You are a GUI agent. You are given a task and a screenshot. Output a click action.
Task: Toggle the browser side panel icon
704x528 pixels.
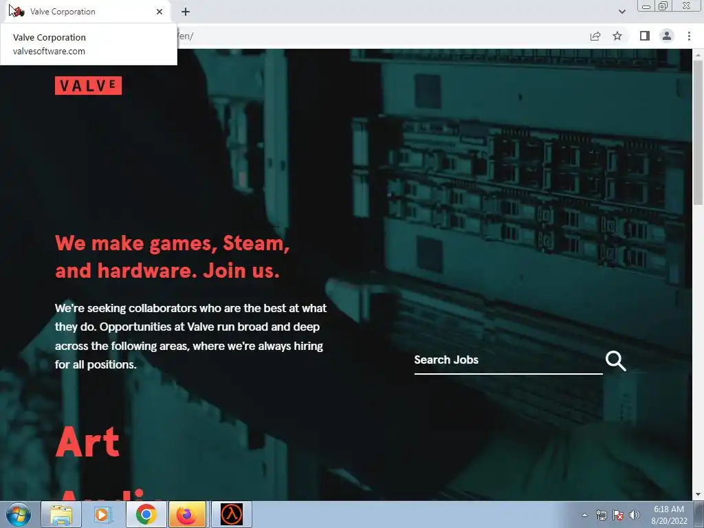coord(645,36)
